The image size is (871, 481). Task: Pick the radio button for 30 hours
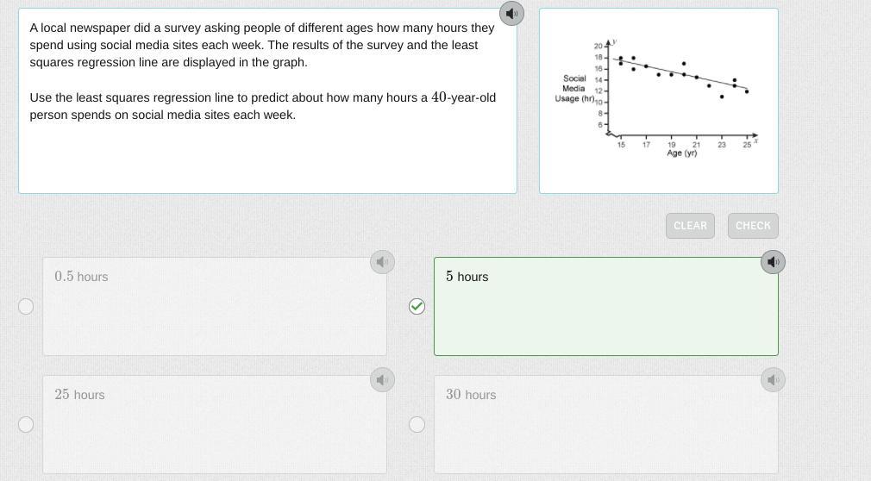417,424
